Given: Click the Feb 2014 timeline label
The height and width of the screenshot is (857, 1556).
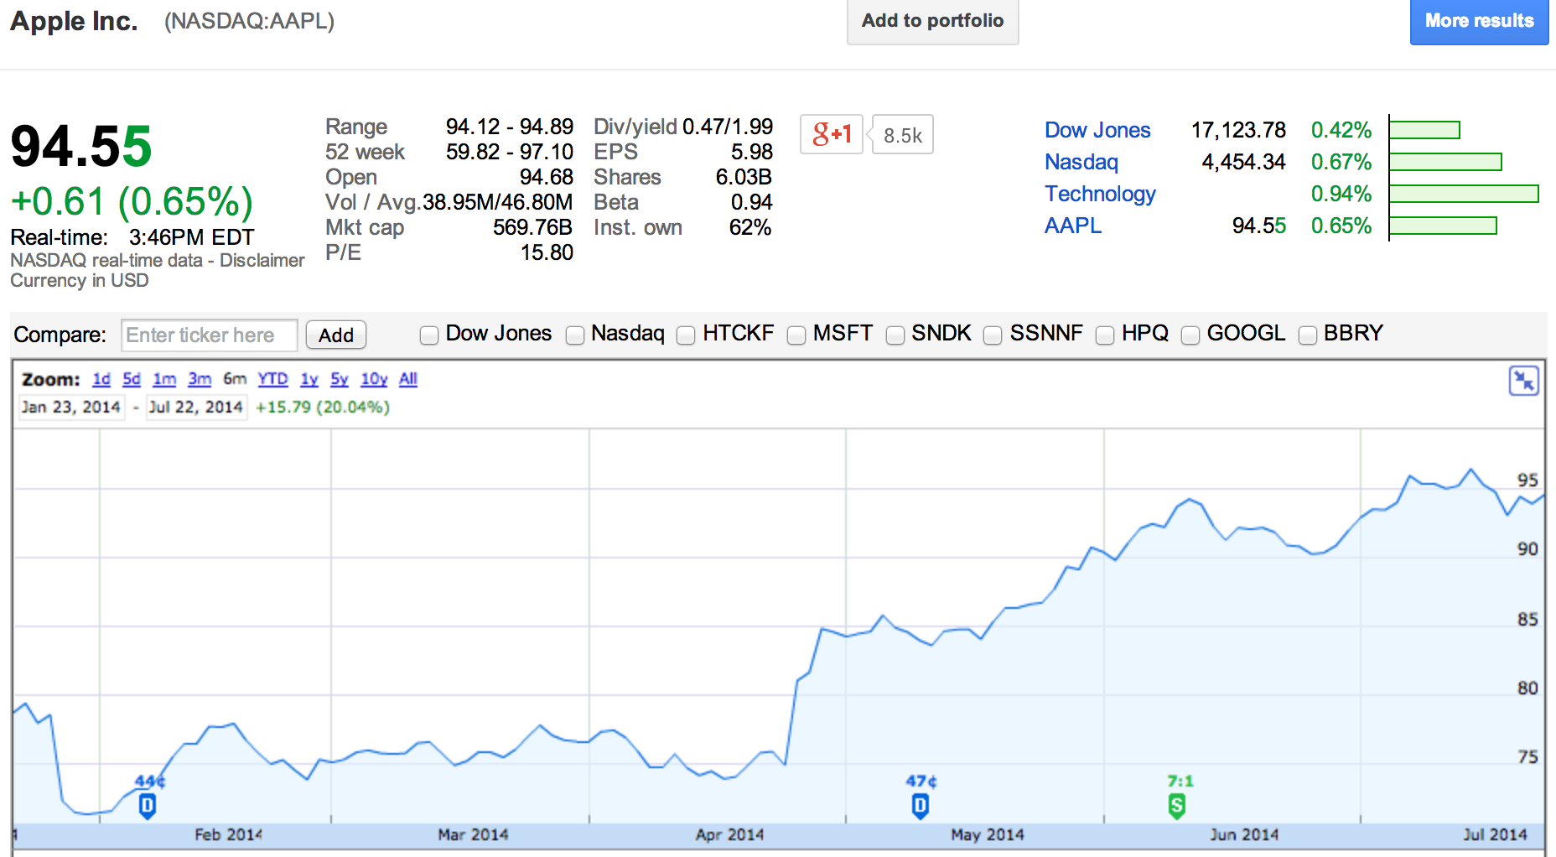Looking at the screenshot, I should pos(228,834).
